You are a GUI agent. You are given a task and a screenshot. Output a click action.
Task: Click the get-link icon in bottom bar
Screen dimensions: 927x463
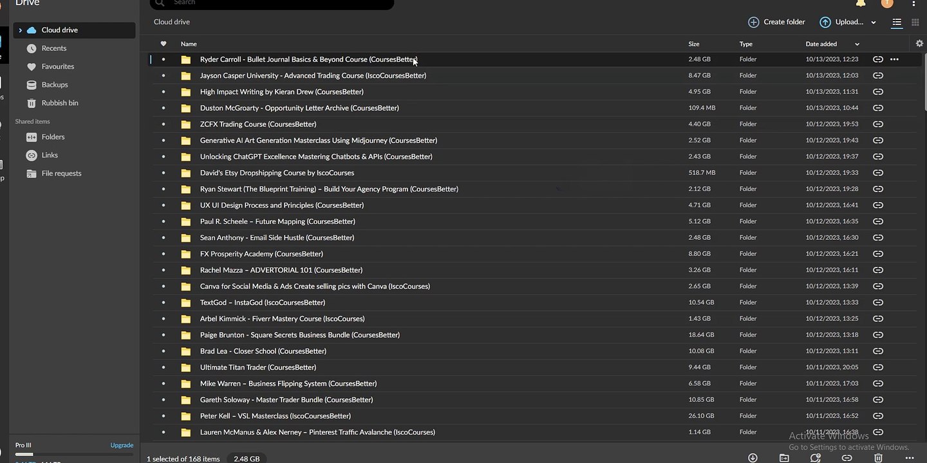click(847, 458)
